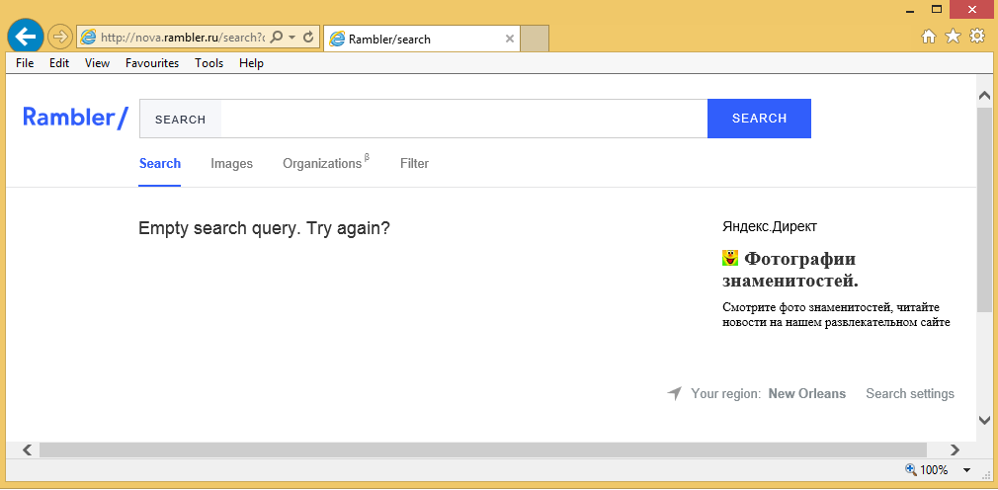
Task: Click the vertical scrollbar down arrow
Action: (x=984, y=420)
